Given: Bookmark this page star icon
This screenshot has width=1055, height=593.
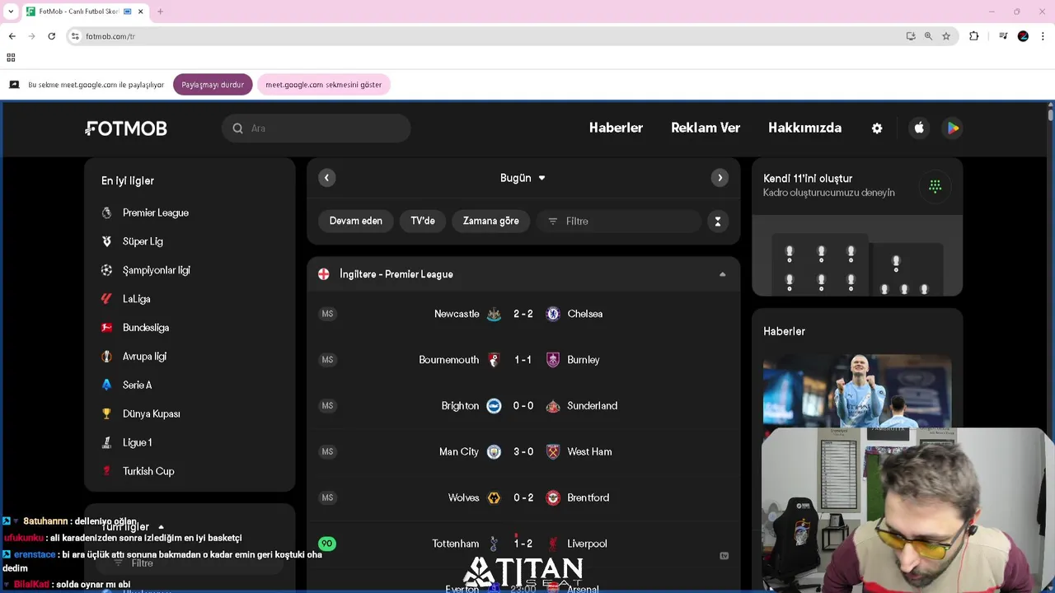Looking at the screenshot, I should point(946,36).
